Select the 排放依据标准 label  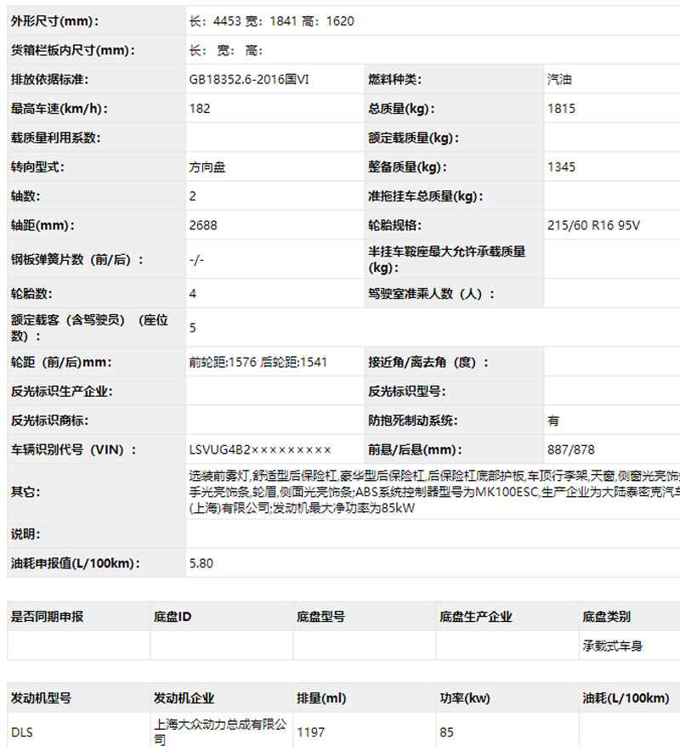click(50, 80)
